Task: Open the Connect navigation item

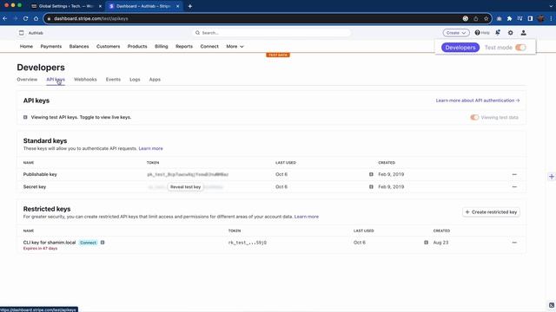Action: (x=209, y=46)
